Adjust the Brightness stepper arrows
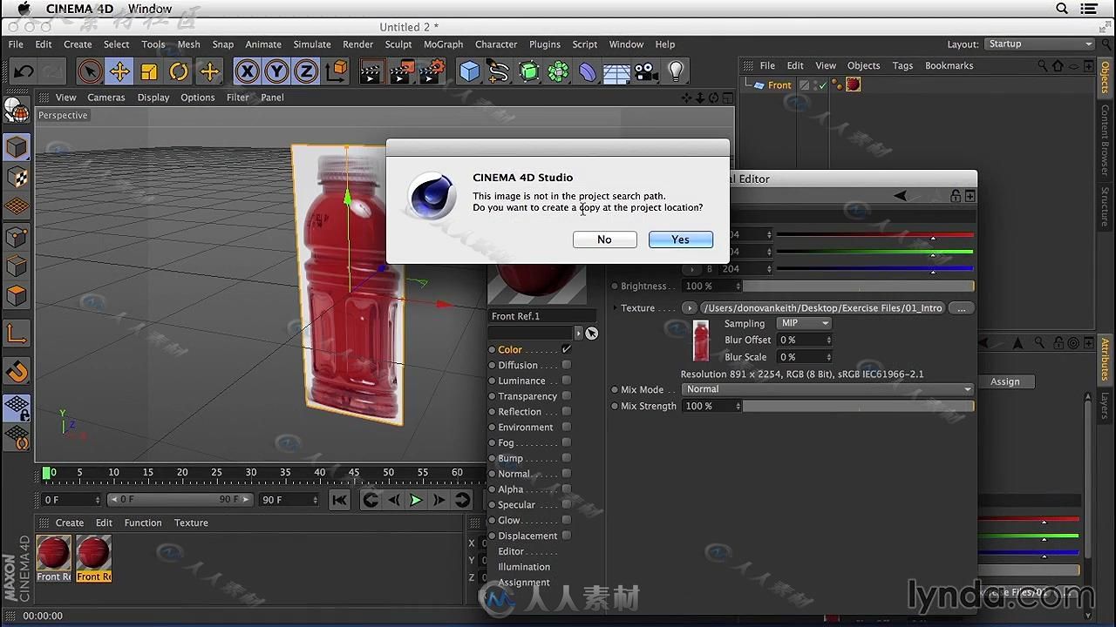The height and width of the screenshot is (627, 1116). [x=738, y=286]
